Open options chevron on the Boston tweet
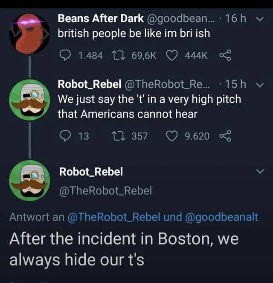 coord(260,171)
